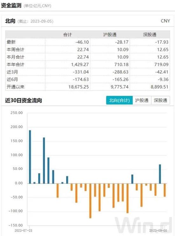Select the 北向(合计) tab
The image size is (175, 236).
(x=119, y=100)
